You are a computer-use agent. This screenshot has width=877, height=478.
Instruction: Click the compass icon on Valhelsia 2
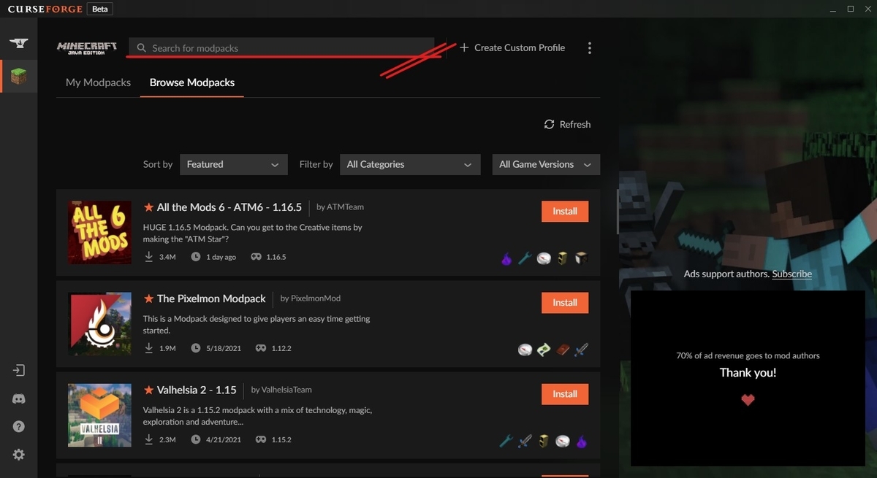click(x=563, y=441)
